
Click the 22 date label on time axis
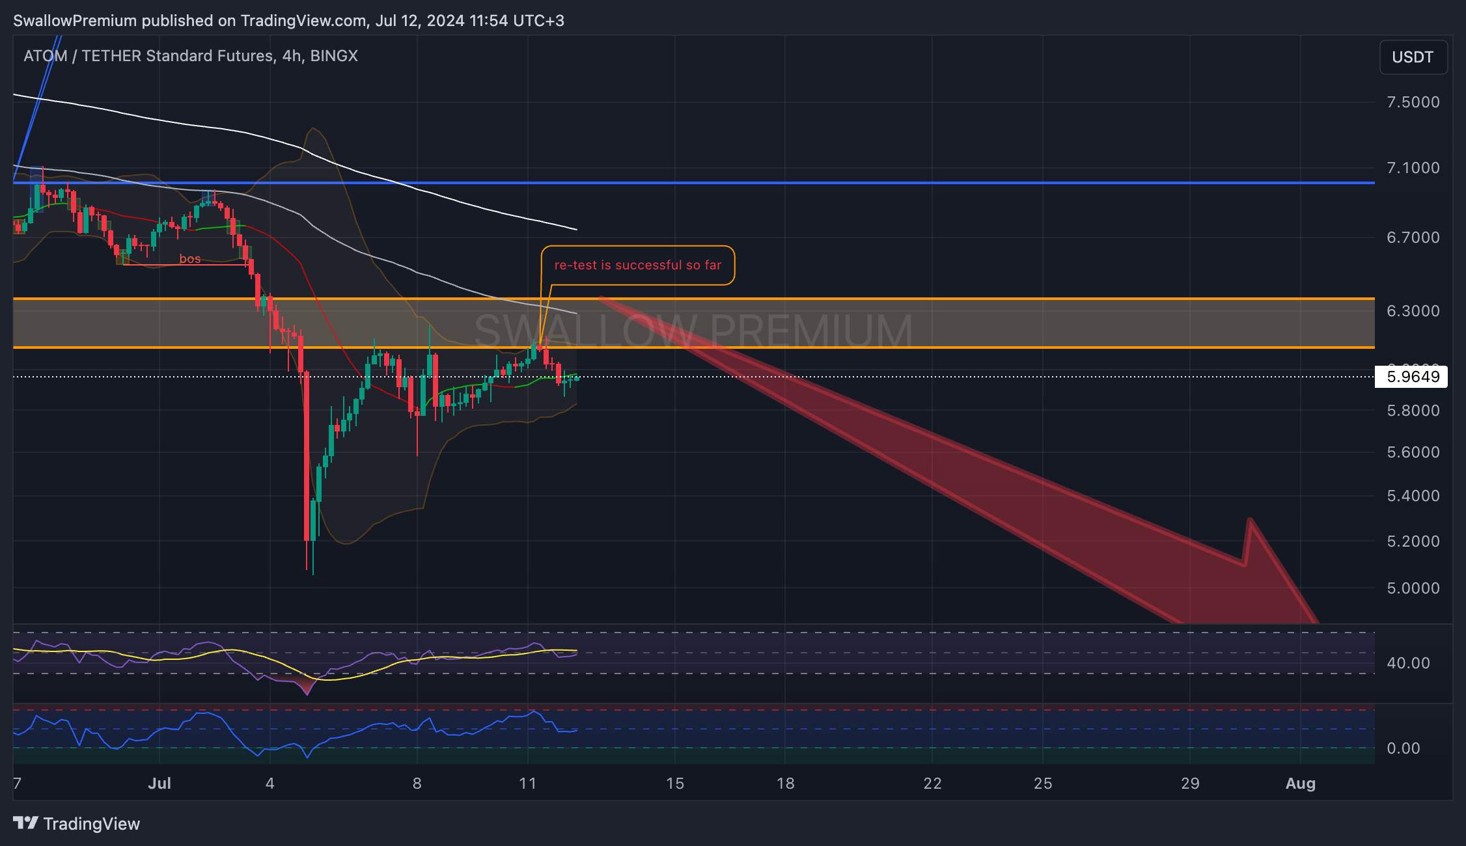coord(933,784)
